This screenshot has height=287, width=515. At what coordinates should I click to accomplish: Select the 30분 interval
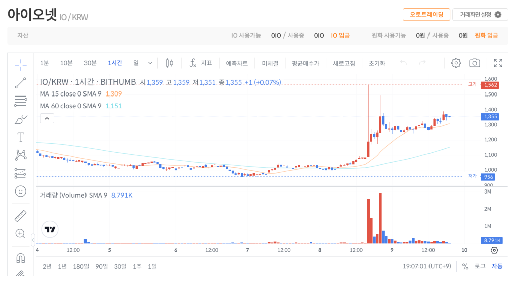[90, 63]
